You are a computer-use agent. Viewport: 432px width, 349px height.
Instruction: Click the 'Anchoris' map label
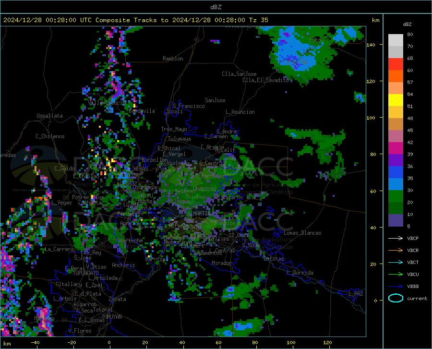pos(123,265)
